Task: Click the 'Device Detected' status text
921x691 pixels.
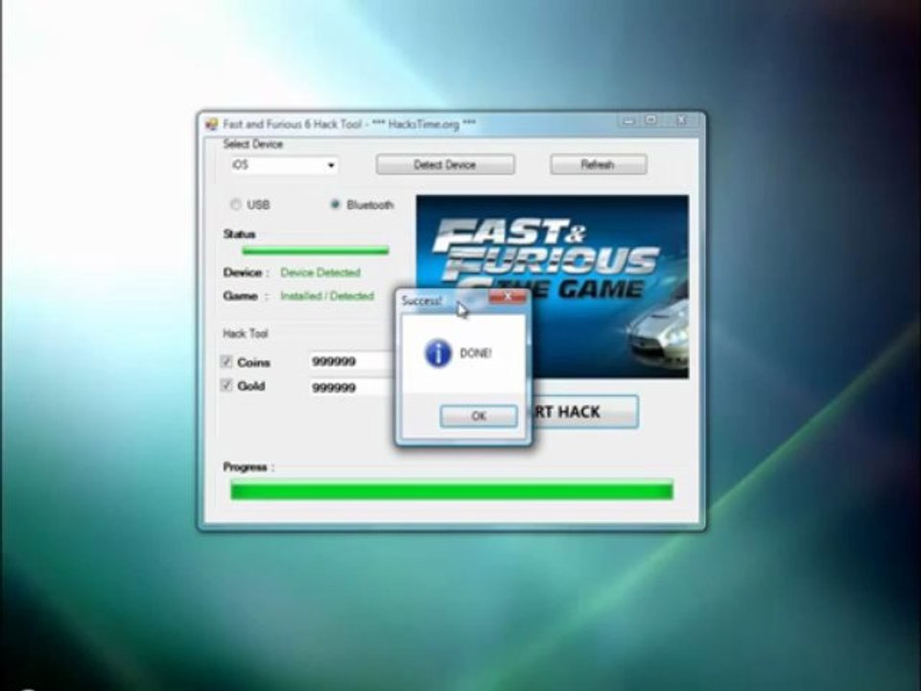Action: tap(320, 273)
